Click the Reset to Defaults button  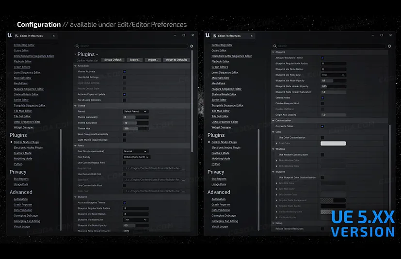click(176, 60)
